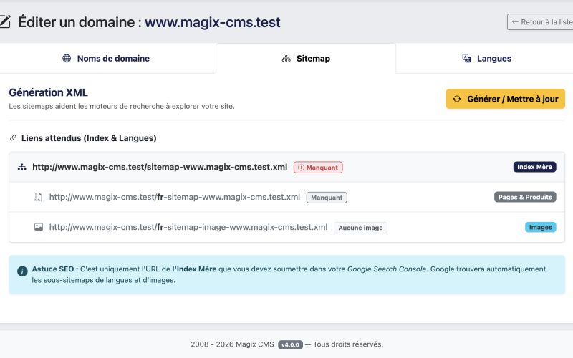Select the Sitemap tab
The image size is (573, 358).
[306, 59]
